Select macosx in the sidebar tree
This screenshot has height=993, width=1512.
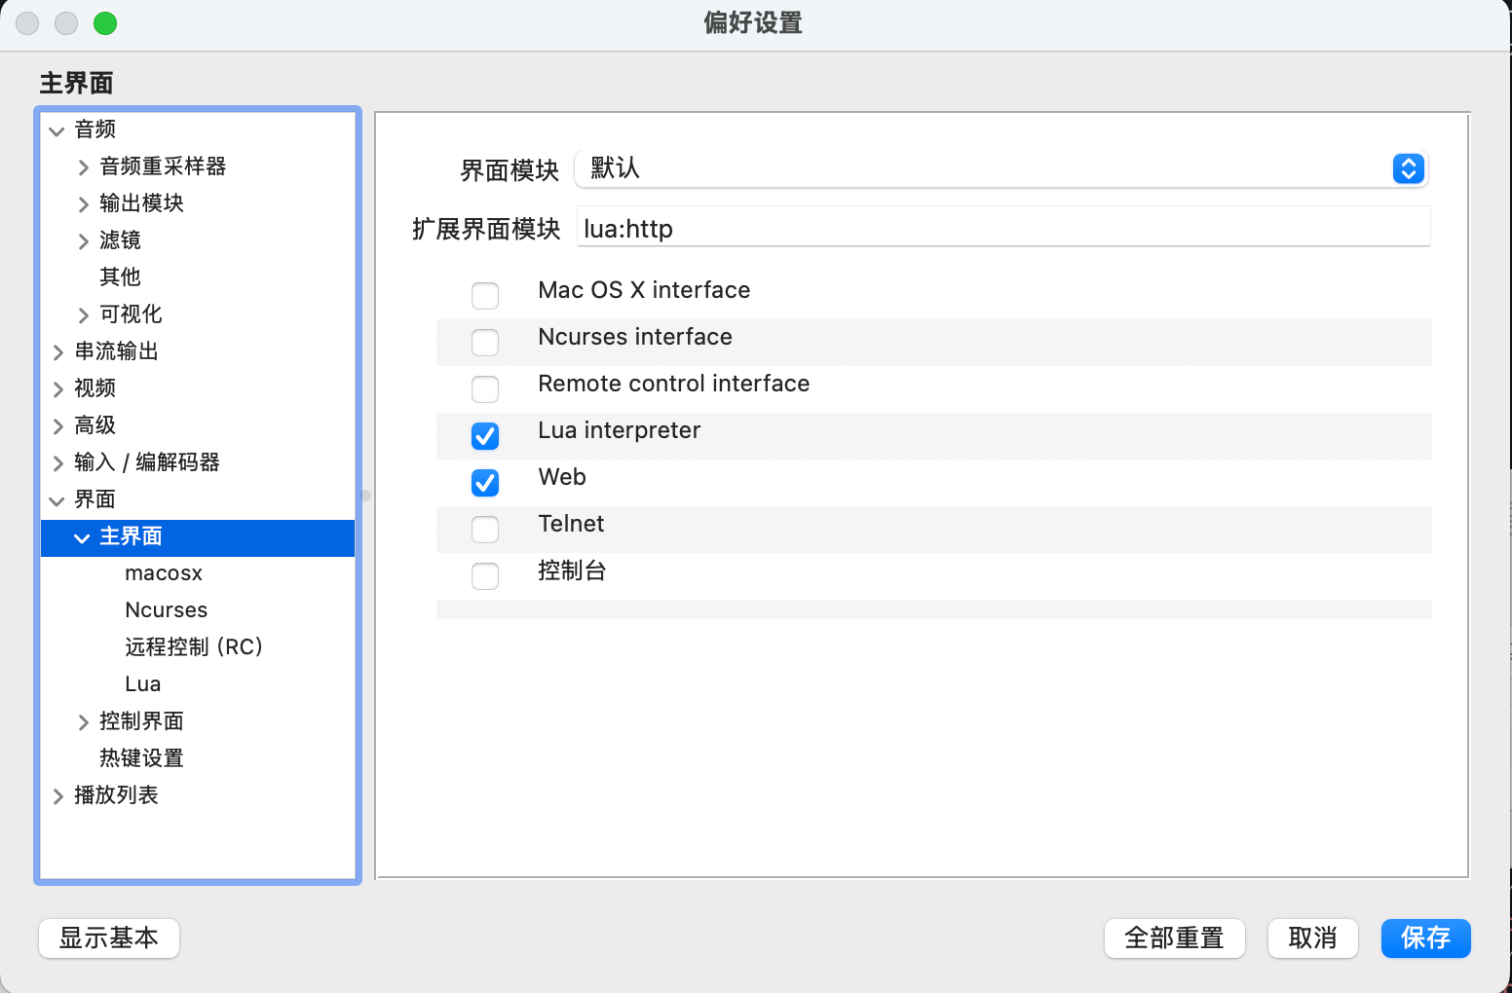click(164, 573)
